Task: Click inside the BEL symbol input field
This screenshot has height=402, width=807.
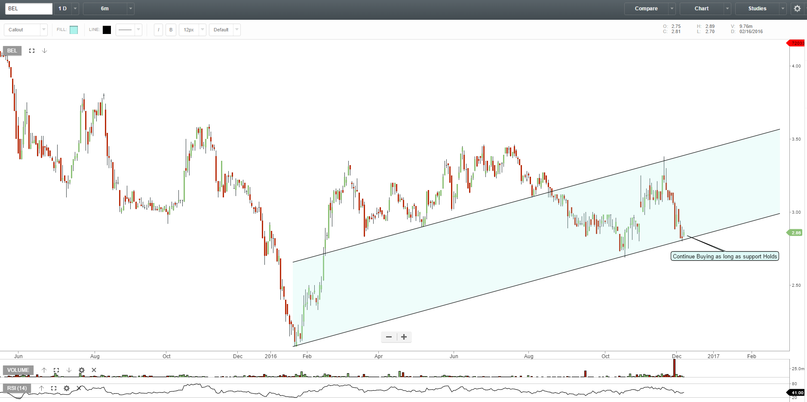Action: [x=28, y=8]
